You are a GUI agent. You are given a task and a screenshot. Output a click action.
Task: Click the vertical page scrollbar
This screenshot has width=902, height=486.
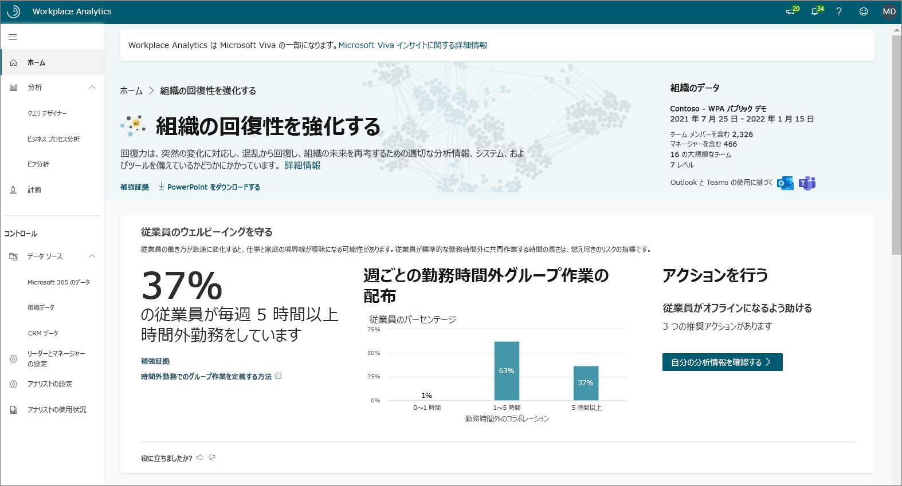point(897,145)
